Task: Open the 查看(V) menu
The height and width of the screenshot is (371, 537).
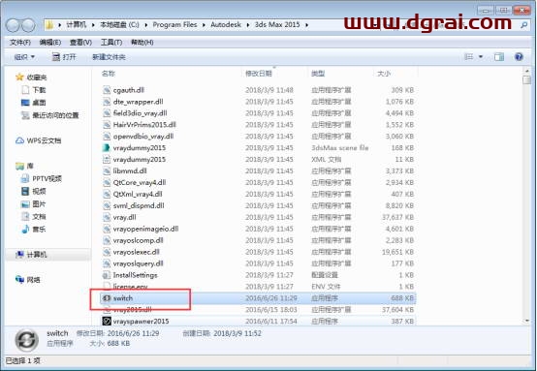Action: [80, 43]
